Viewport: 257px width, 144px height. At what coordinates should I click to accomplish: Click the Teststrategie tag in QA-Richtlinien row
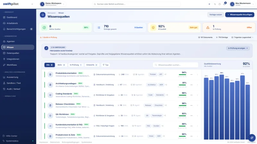click(157, 116)
